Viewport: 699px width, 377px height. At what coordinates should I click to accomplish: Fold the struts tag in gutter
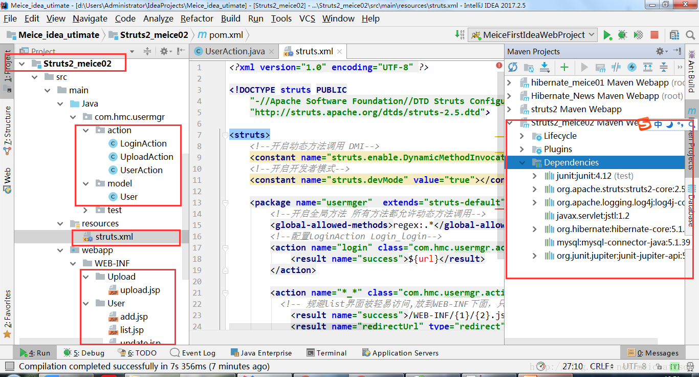225,135
